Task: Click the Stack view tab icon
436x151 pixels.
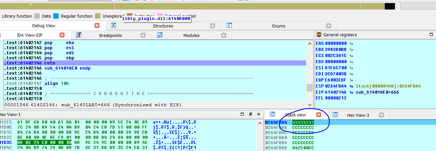Action: point(273,115)
